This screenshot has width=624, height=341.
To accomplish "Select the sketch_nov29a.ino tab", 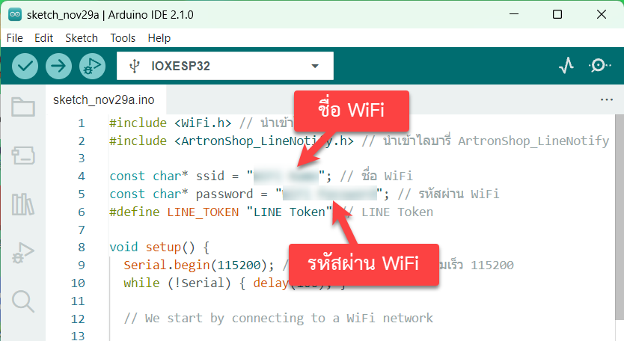I will 104,100.
